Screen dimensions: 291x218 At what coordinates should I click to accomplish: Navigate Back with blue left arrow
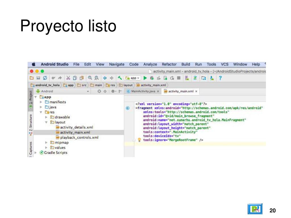click(x=105, y=78)
